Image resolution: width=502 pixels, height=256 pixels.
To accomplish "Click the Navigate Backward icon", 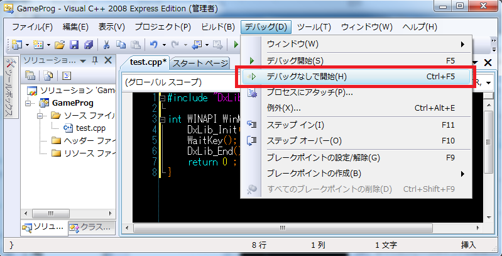I will (196, 45).
